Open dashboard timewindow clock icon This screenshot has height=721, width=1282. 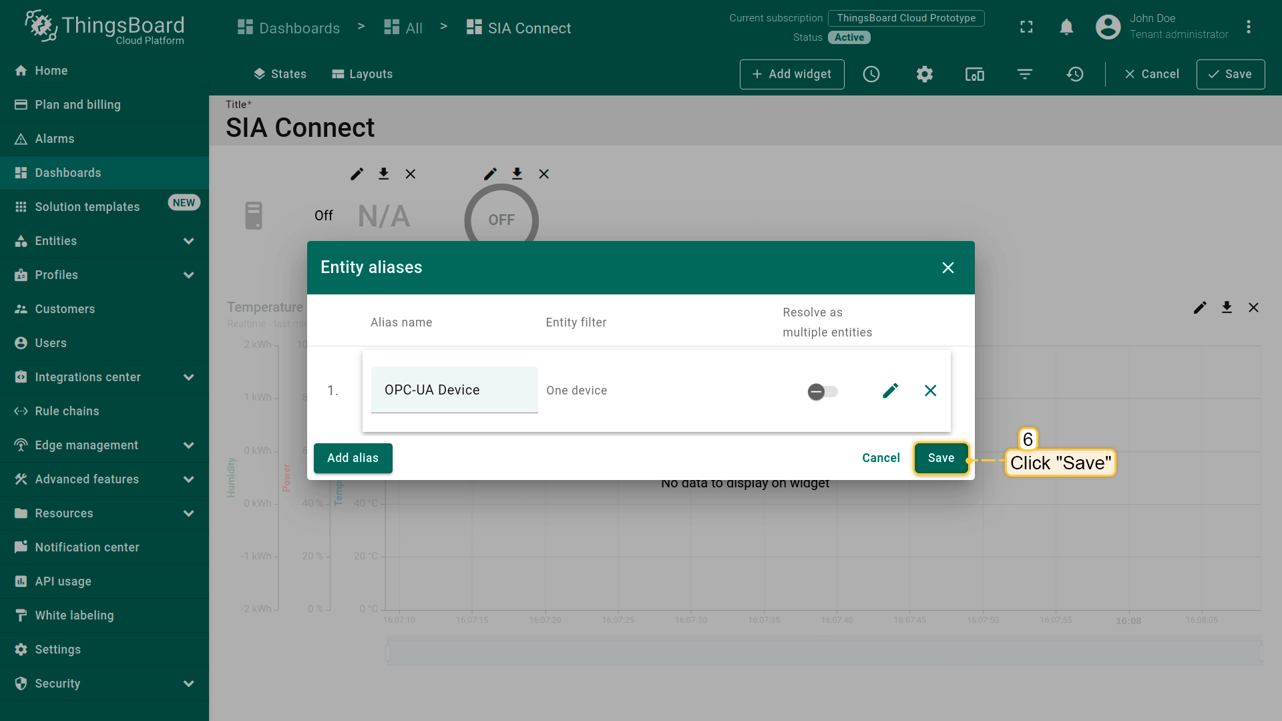tap(871, 74)
